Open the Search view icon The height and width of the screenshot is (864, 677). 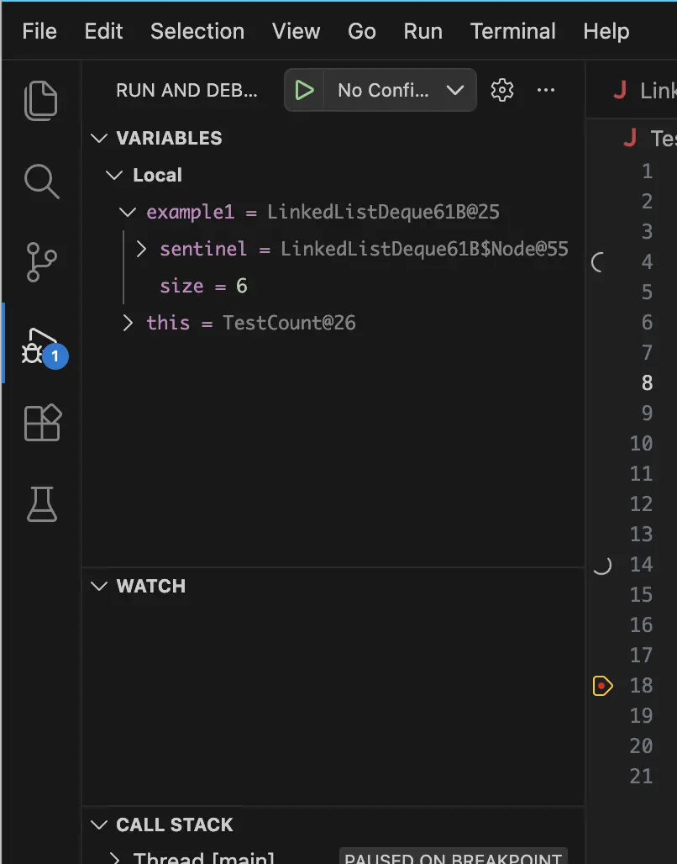(41, 181)
